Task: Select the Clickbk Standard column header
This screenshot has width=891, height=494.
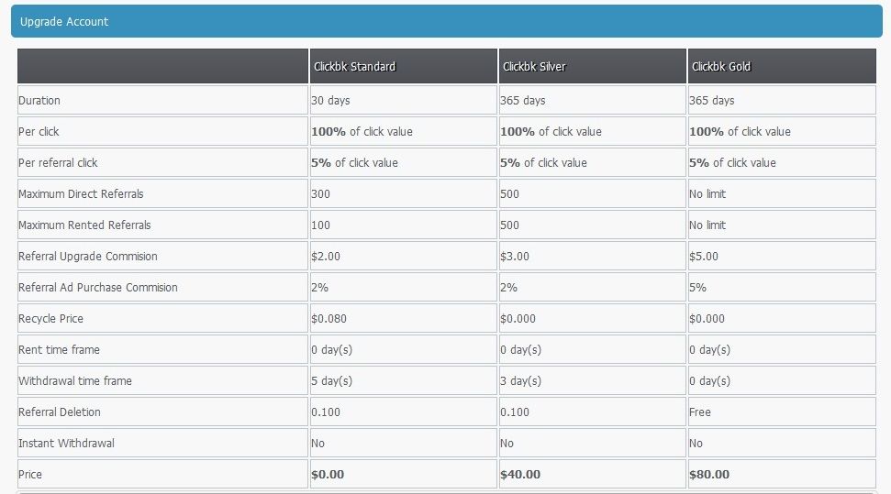Action: point(403,66)
